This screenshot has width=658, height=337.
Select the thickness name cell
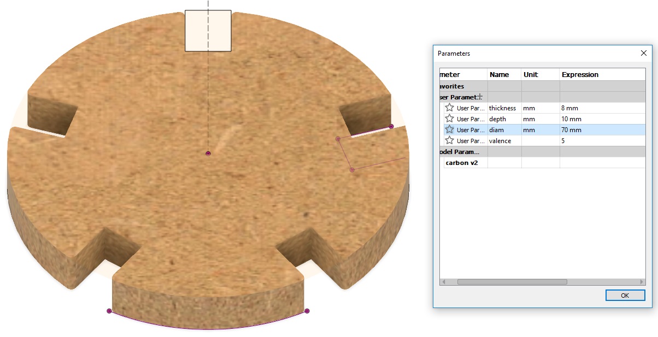(x=504, y=108)
